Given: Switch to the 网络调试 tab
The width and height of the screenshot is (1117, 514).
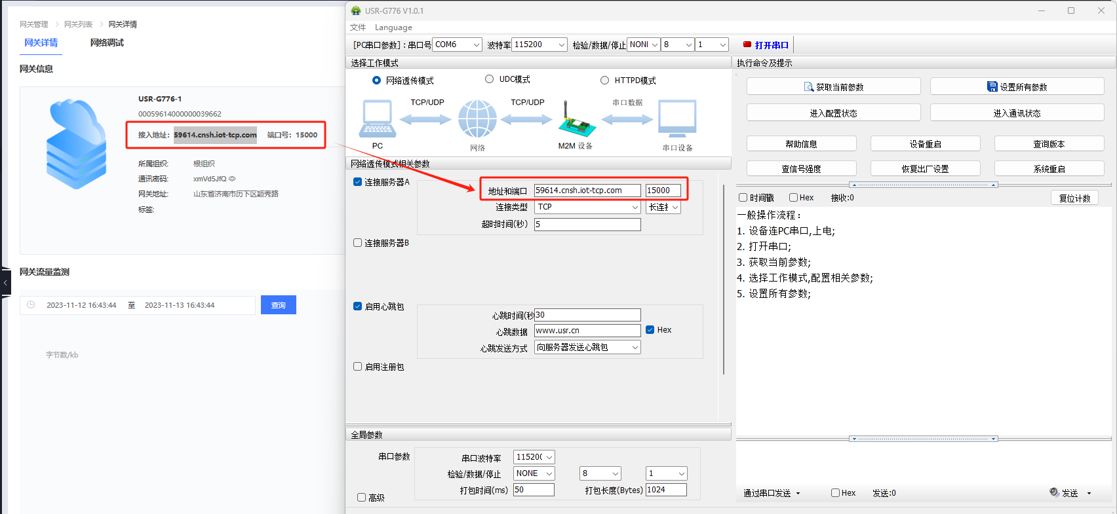Looking at the screenshot, I should point(107,43).
